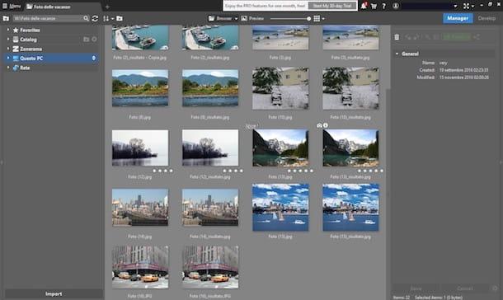
Task: Click the Import button
Action: (x=54, y=293)
